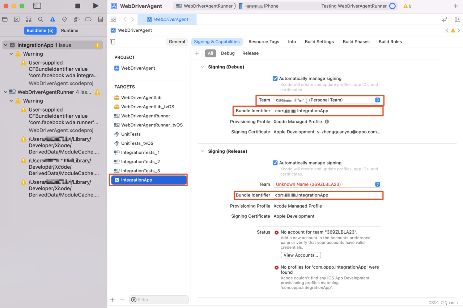
Task: Open the Info tab
Action: click(292, 42)
